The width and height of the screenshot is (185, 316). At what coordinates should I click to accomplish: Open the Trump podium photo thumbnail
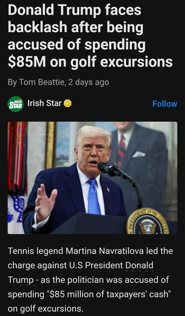point(92,178)
